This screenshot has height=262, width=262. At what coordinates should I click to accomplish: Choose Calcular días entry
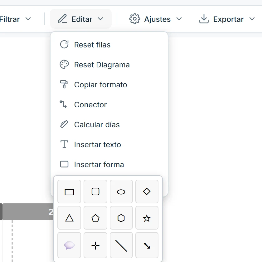click(109, 124)
